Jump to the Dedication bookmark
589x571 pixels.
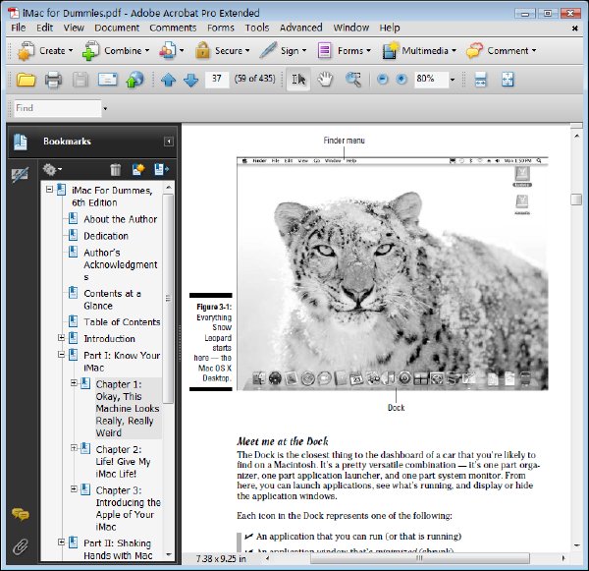coord(106,236)
